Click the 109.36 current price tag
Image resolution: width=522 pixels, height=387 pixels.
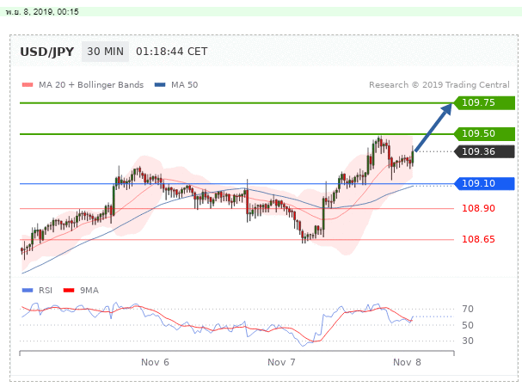484,151
